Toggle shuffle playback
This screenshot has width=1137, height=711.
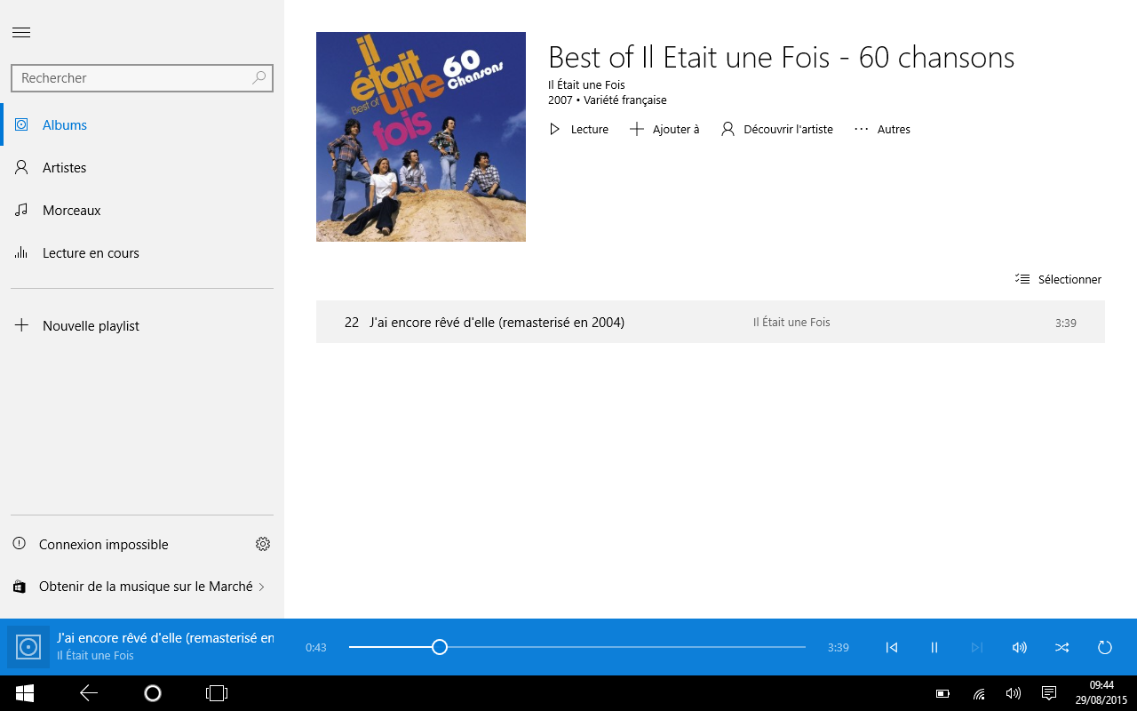pos(1062,647)
